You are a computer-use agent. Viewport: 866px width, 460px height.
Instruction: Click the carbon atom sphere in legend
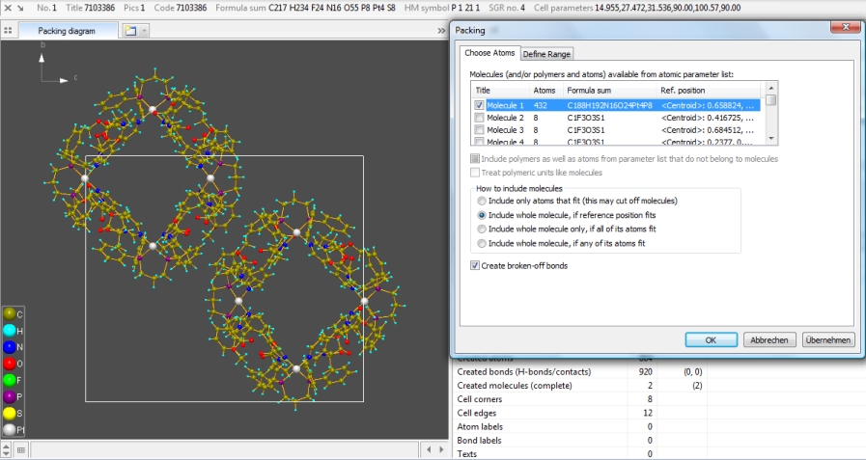[10, 313]
